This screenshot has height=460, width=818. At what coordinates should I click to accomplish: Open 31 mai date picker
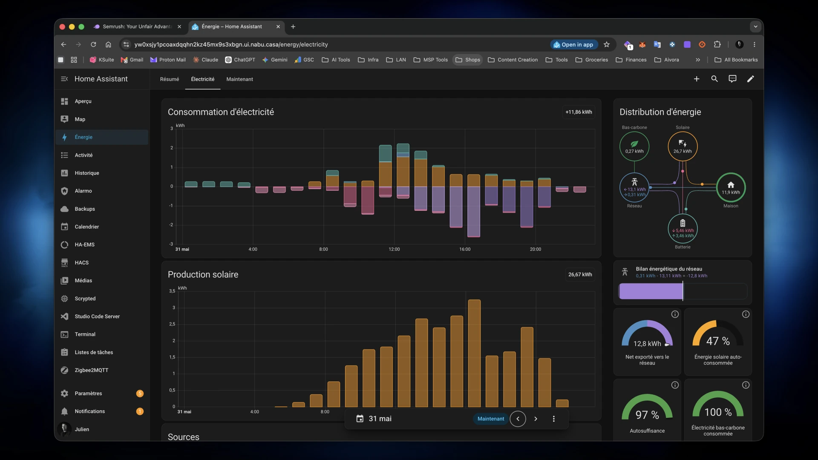point(374,419)
